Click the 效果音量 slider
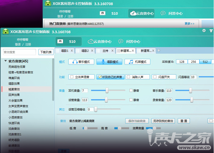This screenshot has height=153, width=214. point(153,128)
